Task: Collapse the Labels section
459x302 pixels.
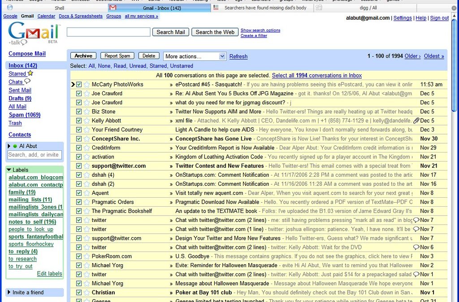Action: pyautogui.click(x=9, y=170)
